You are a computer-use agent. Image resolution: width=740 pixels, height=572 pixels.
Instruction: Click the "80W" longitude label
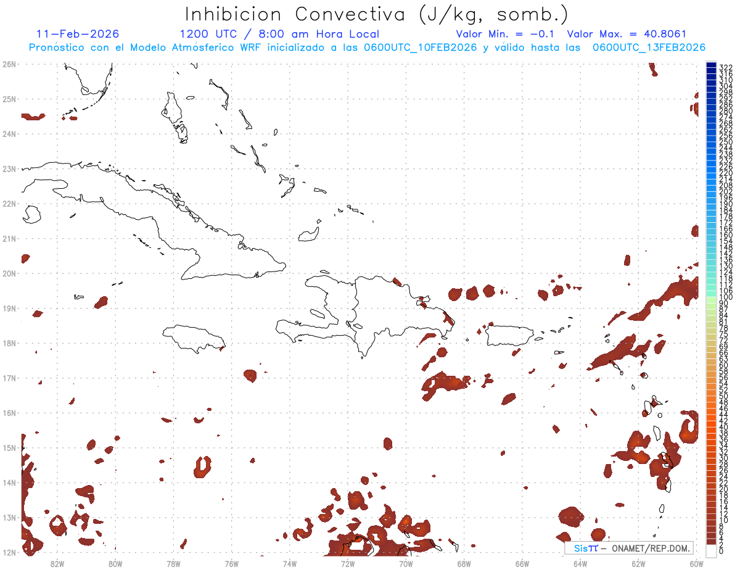(115, 563)
